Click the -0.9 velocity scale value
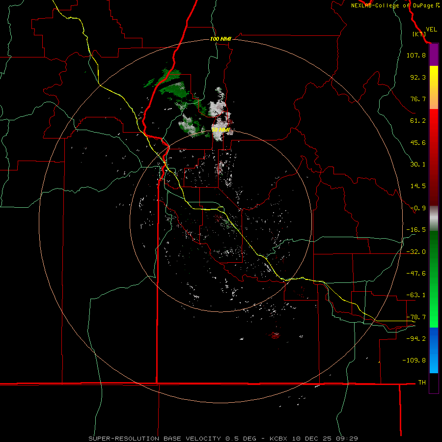The height and width of the screenshot is (442, 442). click(x=418, y=208)
